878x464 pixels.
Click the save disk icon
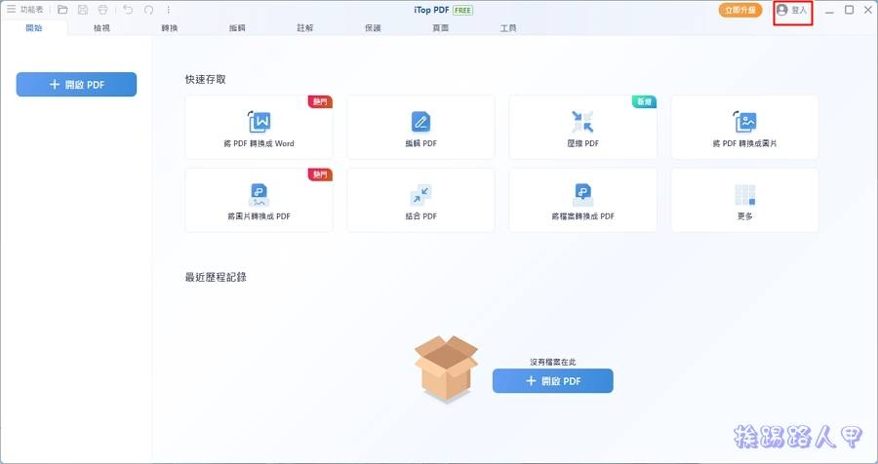pos(83,10)
